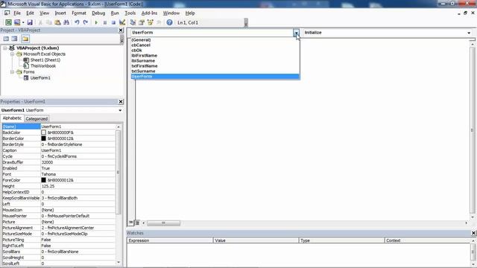This screenshot has height=268, width=477.
Task: Open the File menu
Action: click(17, 13)
